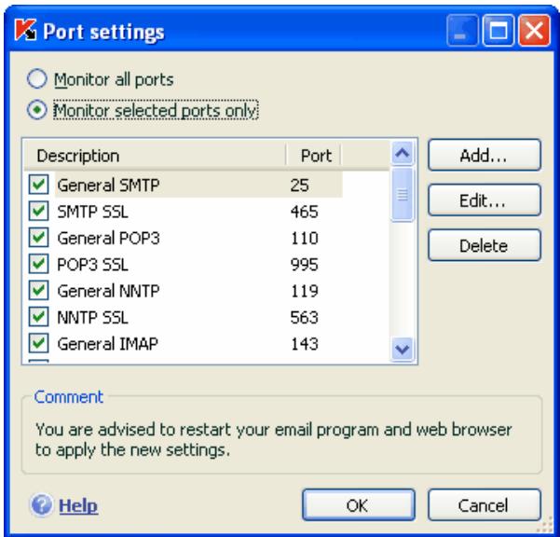Select the SMTP SSL row text
The width and height of the screenshot is (560, 537).
92,212
